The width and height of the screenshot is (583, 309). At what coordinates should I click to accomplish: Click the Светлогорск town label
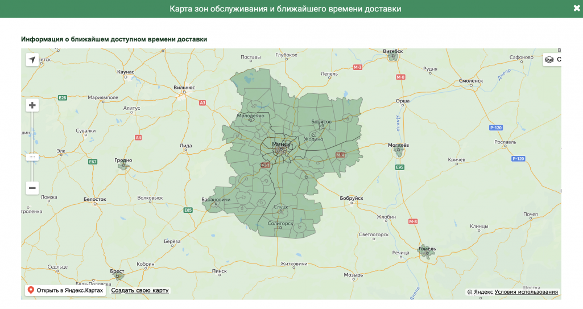pos(374,234)
